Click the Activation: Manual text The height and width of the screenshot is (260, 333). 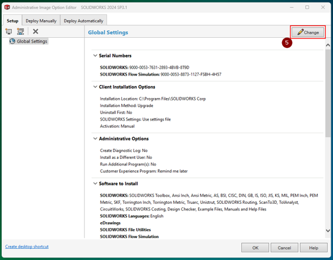point(117,126)
